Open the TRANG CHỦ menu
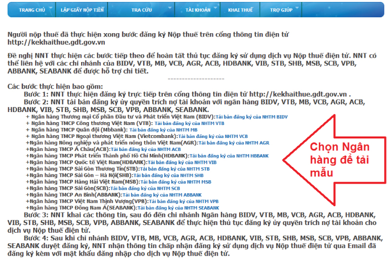 tap(32, 10)
